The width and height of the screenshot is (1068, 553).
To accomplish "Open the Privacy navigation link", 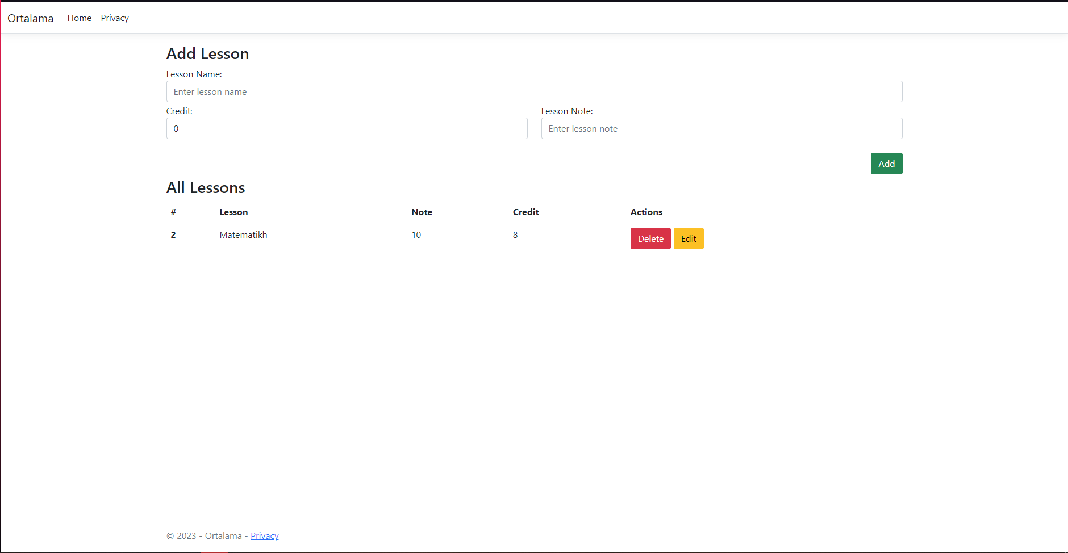I will 115,18.
